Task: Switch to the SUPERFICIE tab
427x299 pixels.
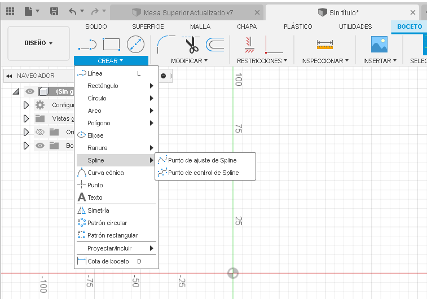Action: point(148,27)
